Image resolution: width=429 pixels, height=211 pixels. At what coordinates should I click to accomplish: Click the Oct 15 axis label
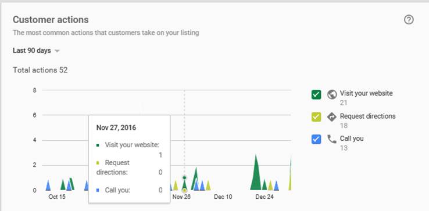(57, 197)
